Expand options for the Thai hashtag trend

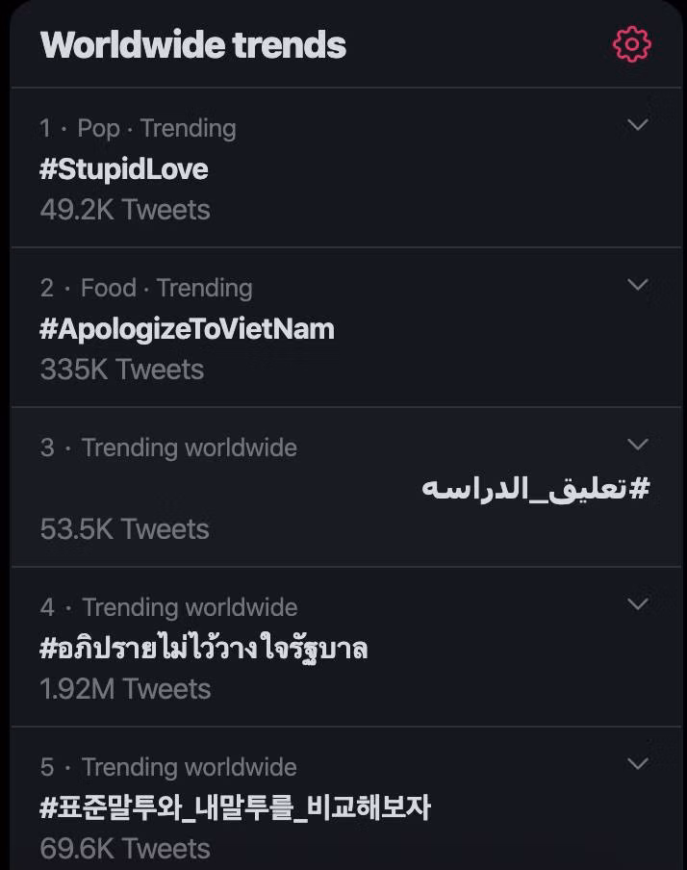pyautogui.click(x=636, y=603)
